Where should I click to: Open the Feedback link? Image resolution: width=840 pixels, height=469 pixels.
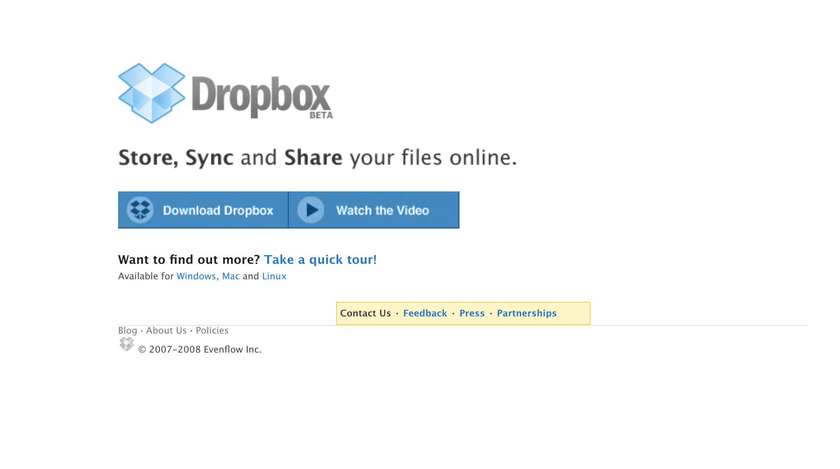tap(425, 313)
